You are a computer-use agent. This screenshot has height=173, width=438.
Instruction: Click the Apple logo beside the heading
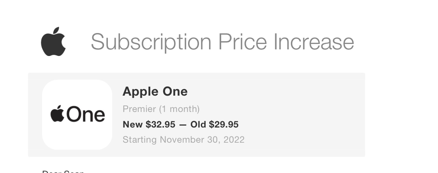click(x=53, y=42)
